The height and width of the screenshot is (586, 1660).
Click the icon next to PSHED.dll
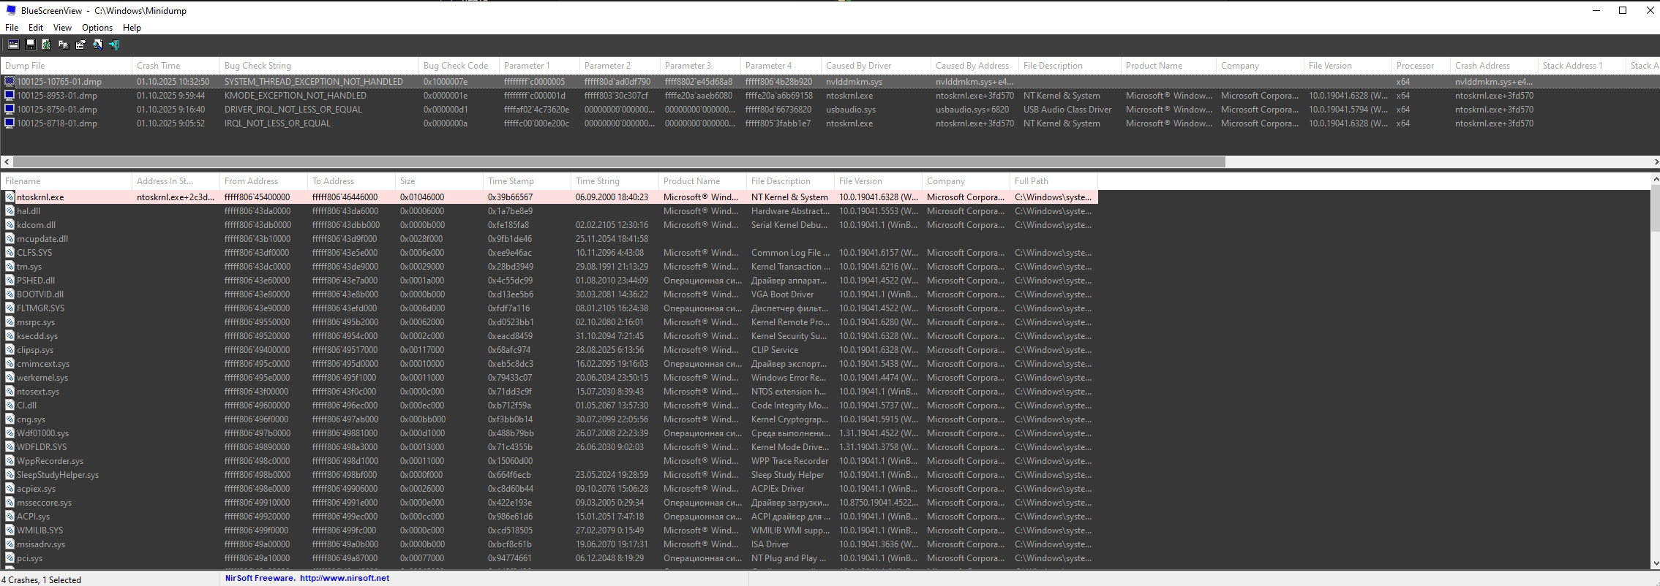(x=10, y=280)
